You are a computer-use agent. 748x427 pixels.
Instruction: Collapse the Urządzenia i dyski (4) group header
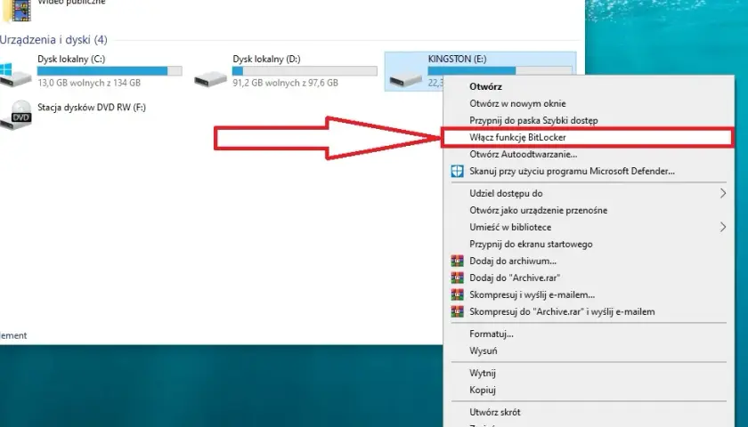(53, 40)
